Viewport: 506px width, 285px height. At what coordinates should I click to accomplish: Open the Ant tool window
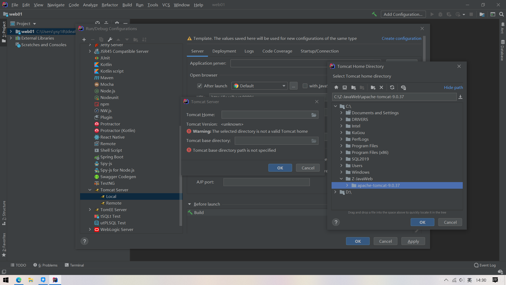point(503,28)
